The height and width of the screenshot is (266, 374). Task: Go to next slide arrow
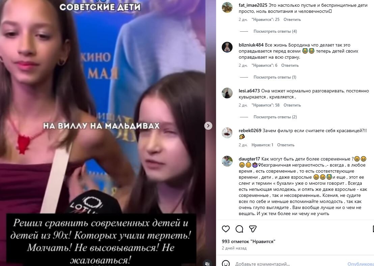pos(208,126)
